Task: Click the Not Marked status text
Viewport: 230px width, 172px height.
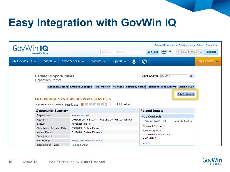Action: point(123,104)
